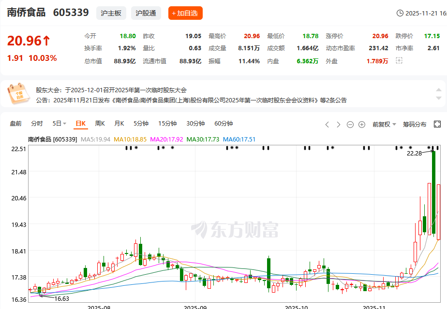Click the MA5:19.94 indicator label

coord(95,140)
